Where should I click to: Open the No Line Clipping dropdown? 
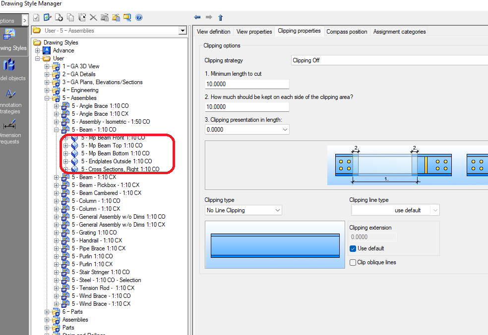click(277, 210)
